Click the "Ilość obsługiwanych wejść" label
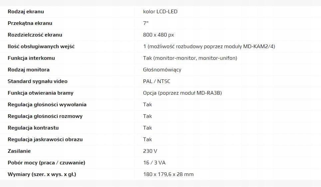This screenshot has height=187, width=321. 41,47
